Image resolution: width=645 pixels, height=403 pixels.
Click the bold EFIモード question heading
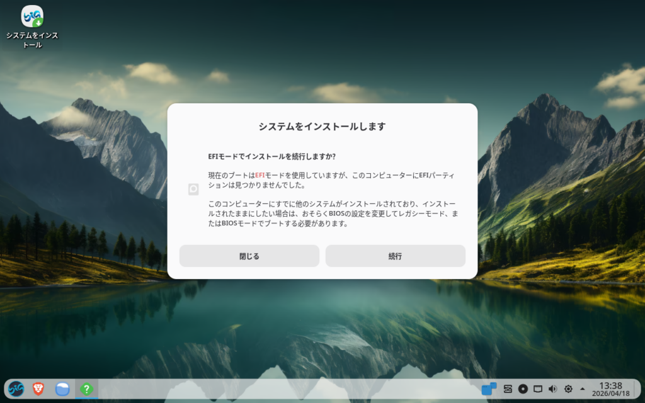pyautogui.click(x=271, y=156)
